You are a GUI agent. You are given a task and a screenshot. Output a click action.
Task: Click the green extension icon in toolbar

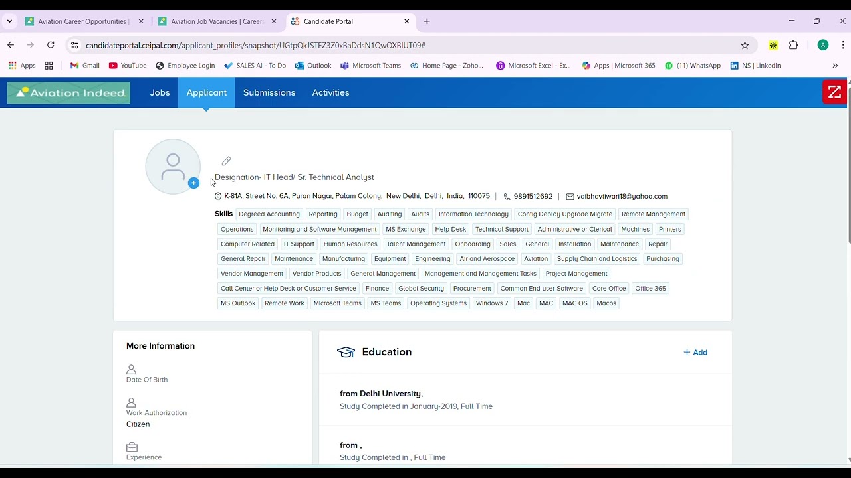pos(773,45)
